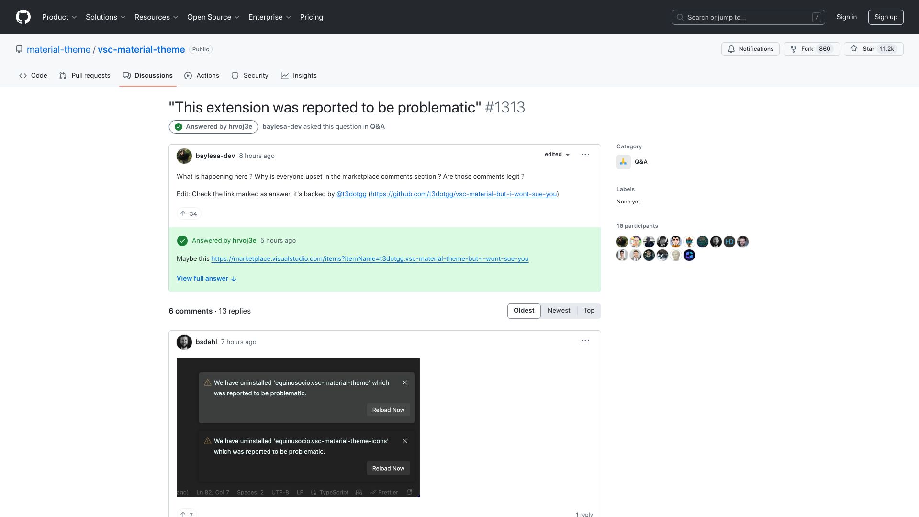Viewport: 919px width, 517px height.
Task: Click the last participant avatar in second row
Action: point(689,255)
